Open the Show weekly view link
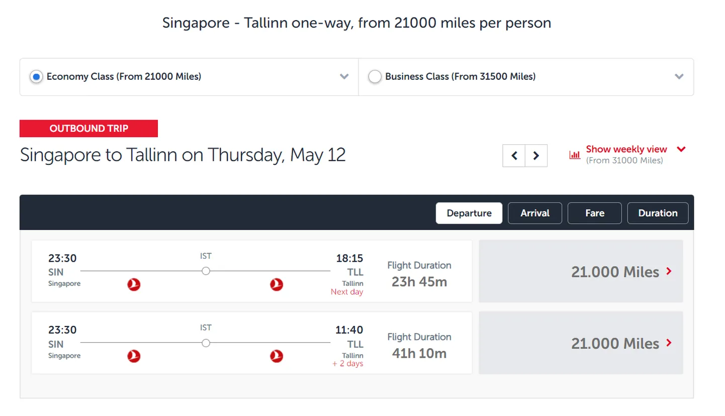The image size is (725, 416). pos(626,149)
